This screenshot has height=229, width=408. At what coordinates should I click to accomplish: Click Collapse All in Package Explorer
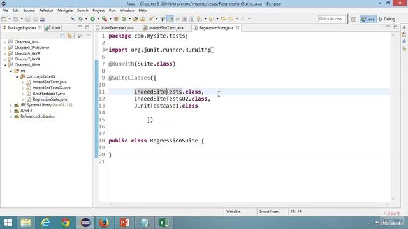(x=62, y=36)
